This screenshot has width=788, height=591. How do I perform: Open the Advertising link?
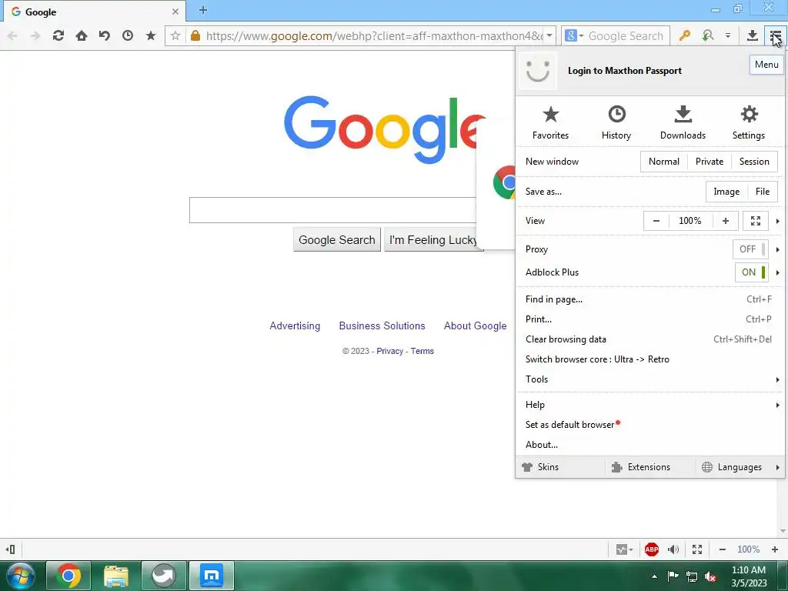295,326
